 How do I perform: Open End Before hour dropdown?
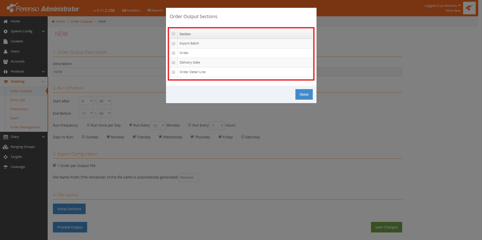pyautogui.click(x=86, y=113)
